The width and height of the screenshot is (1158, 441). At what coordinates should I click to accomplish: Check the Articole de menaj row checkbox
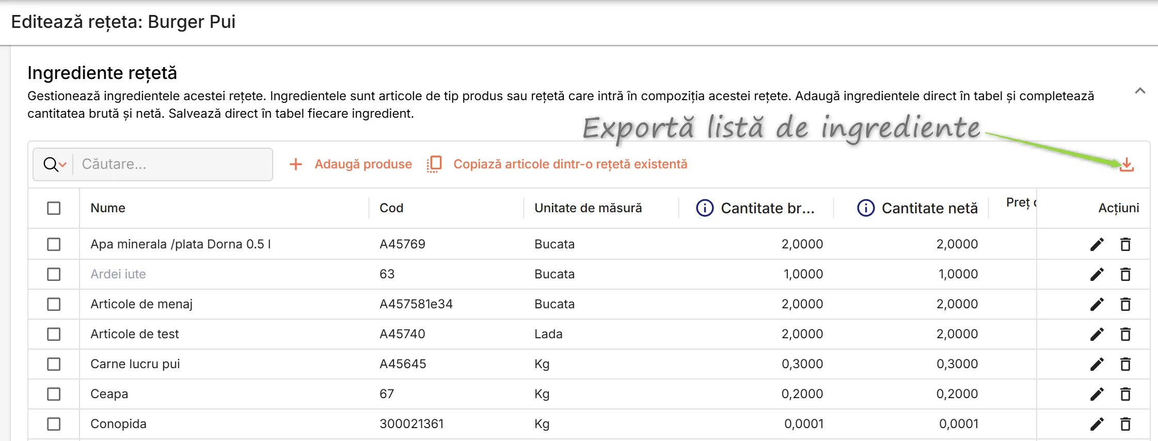pos(54,304)
